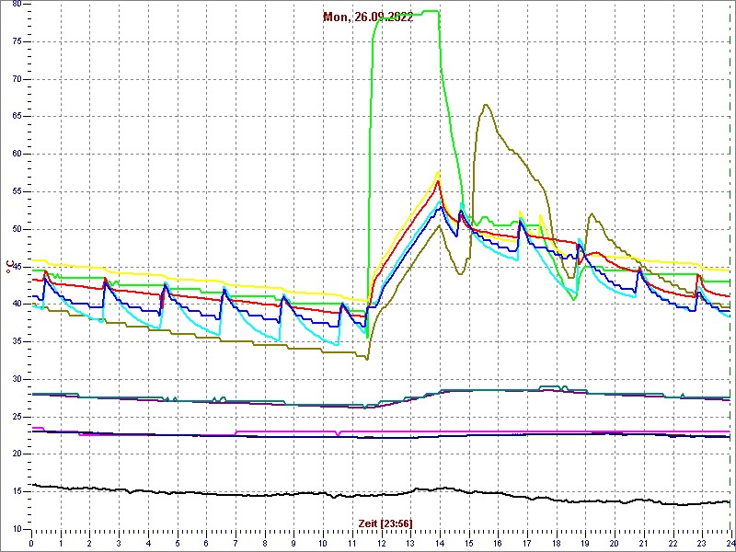Screen dimensions: 736x552
Task: Click hour 16 on the time axis
Action: pyautogui.click(x=497, y=543)
